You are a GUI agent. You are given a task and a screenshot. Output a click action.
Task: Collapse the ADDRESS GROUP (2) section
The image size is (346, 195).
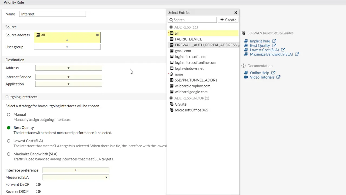pos(171,98)
